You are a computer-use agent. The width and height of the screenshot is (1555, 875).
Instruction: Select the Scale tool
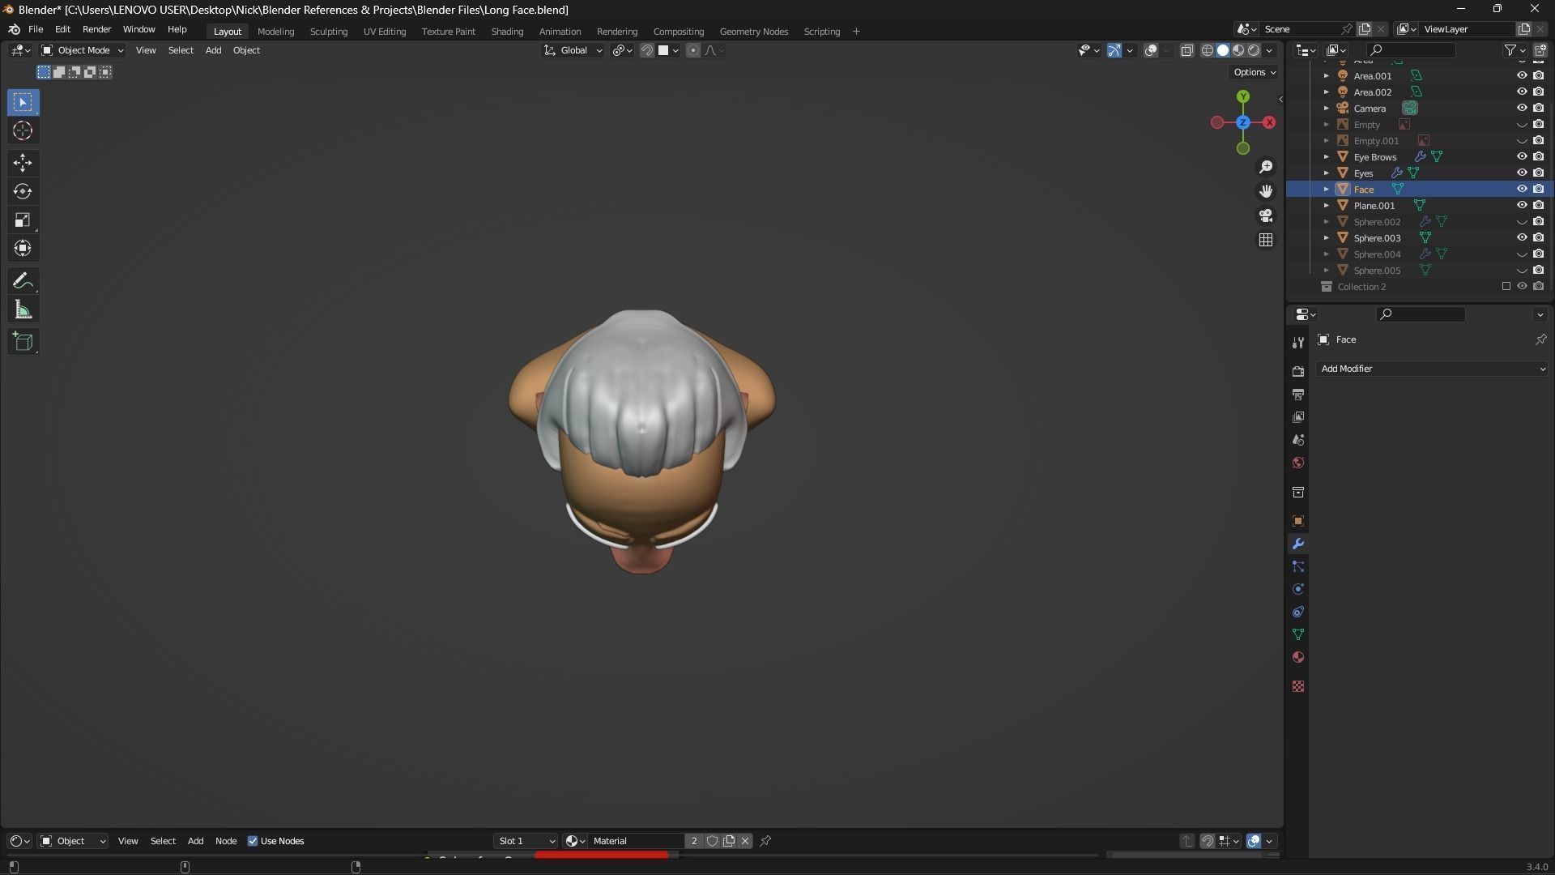23,220
